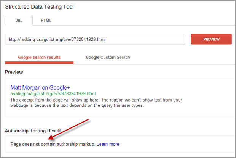This screenshot has width=236, height=158.
Task: Focus the craigslist URL input field
Action: [x=95, y=39]
